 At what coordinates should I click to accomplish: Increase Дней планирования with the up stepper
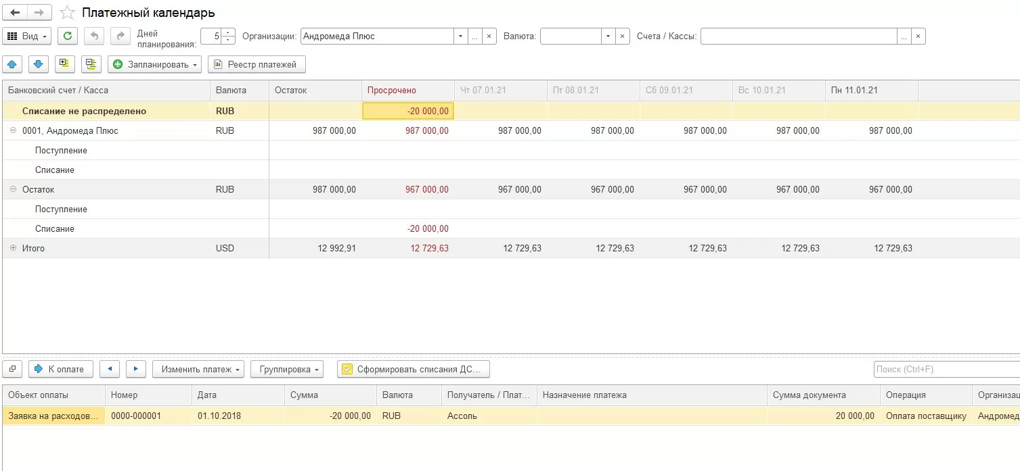pos(229,32)
